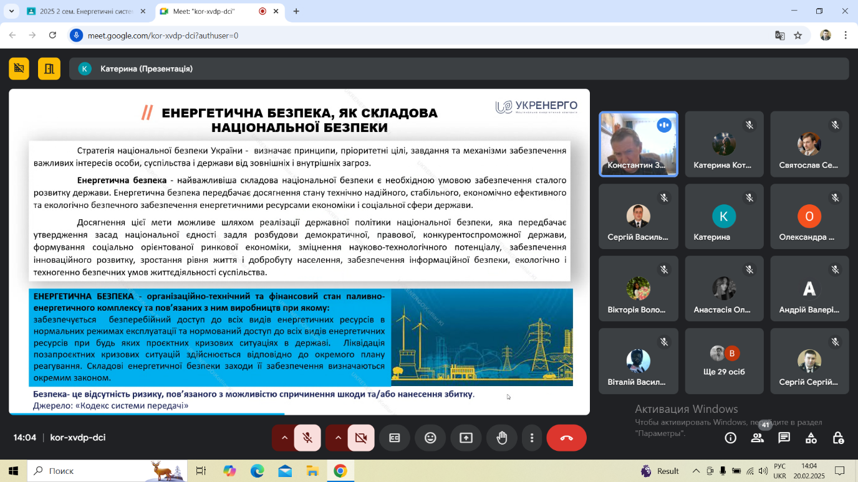
Task: Open the chat panel icon
Action: pyautogui.click(x=784, y=438)
